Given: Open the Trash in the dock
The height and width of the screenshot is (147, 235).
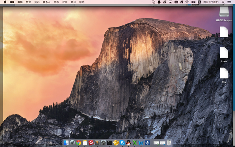Looking at the screenshot, I should (x=169, y=143).
